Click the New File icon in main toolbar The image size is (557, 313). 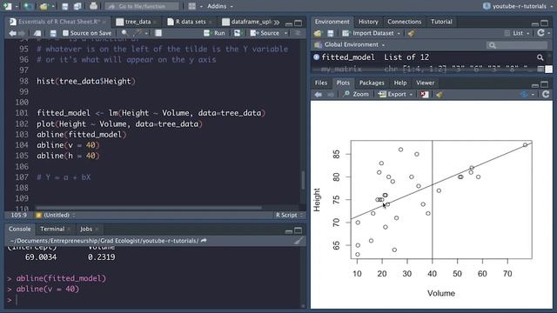[x=7, y=6]
